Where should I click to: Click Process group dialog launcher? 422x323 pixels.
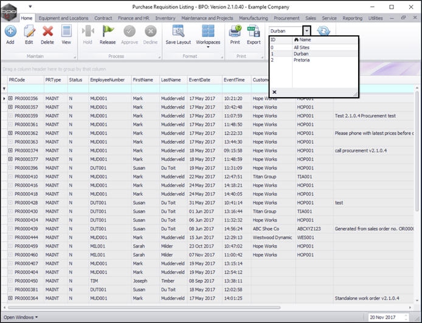pyautogui.click(x=159, y=57)
